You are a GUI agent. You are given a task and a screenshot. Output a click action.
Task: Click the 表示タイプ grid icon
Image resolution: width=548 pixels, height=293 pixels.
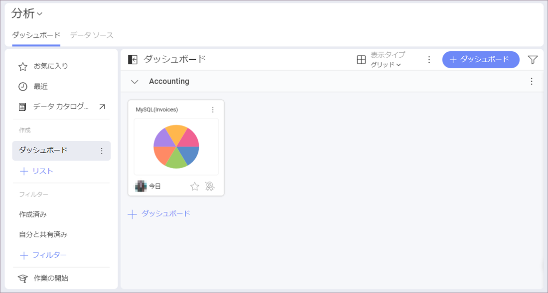click(x=361, y=60)
